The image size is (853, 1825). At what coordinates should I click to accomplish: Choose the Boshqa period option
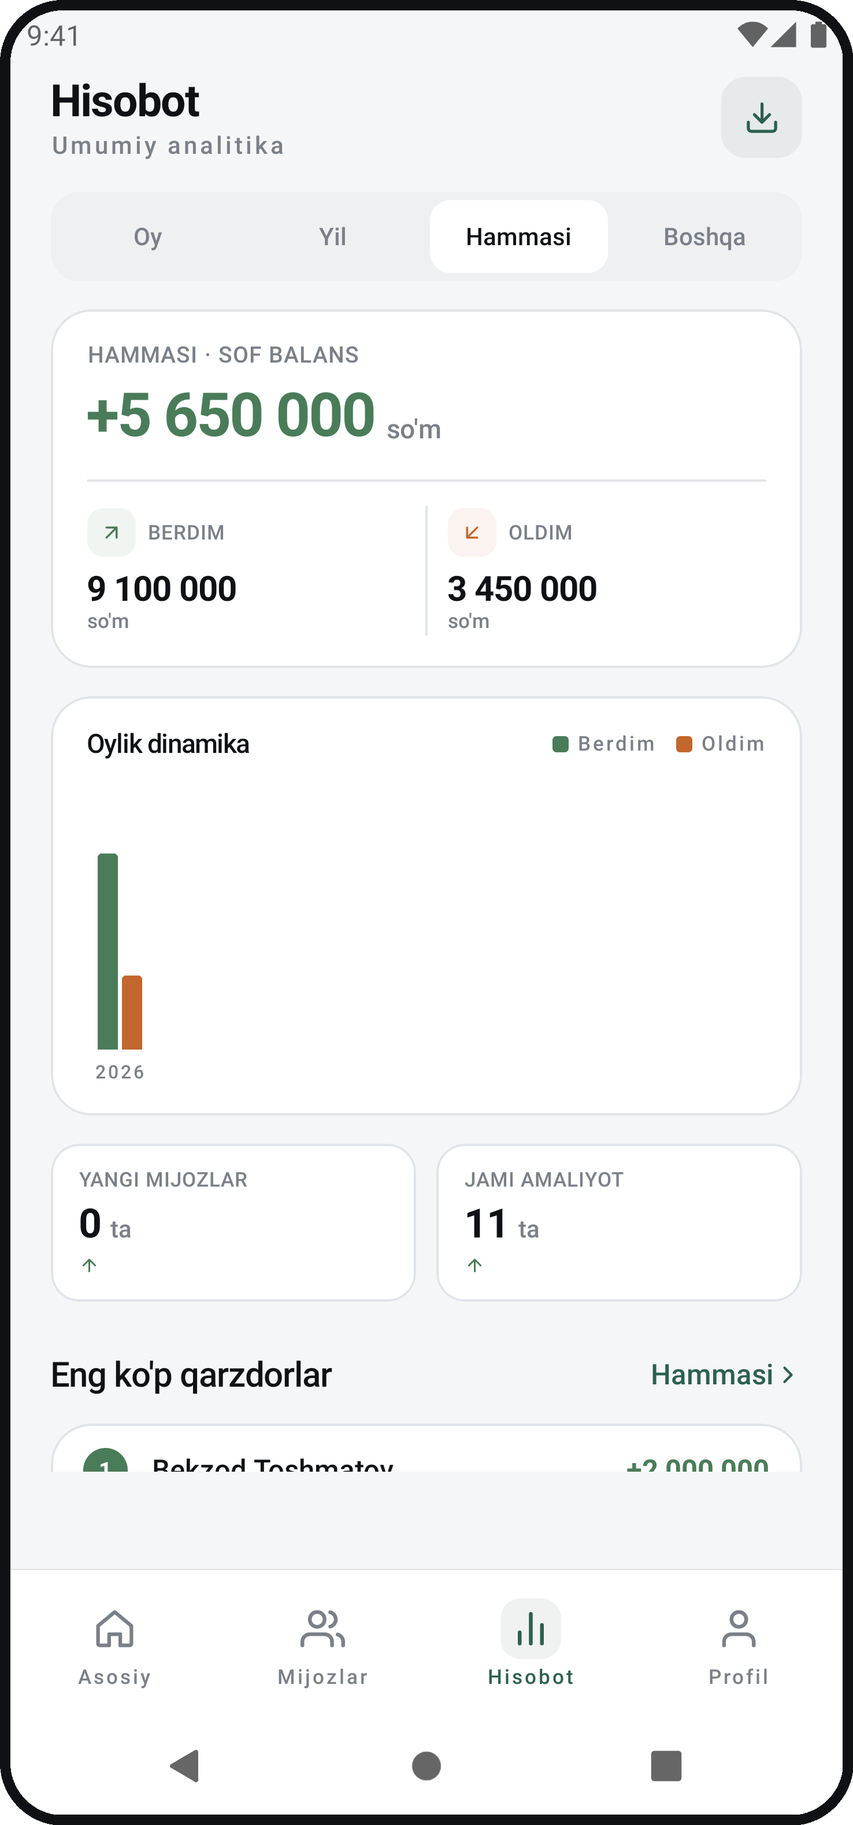coord(704,237)
